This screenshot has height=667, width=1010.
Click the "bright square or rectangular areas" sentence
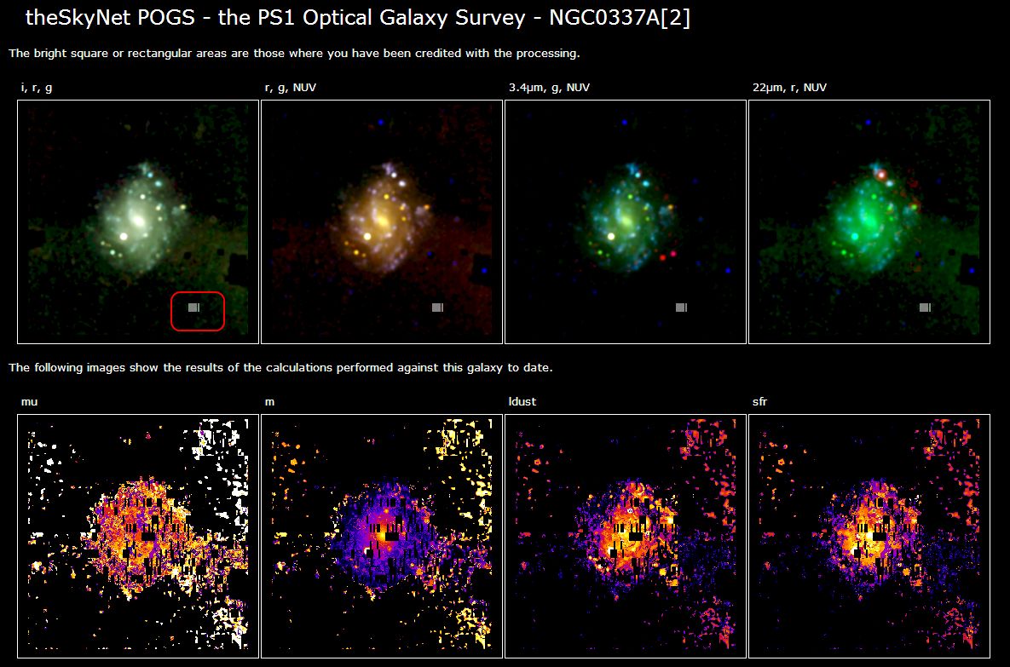(x=294, y=54)
